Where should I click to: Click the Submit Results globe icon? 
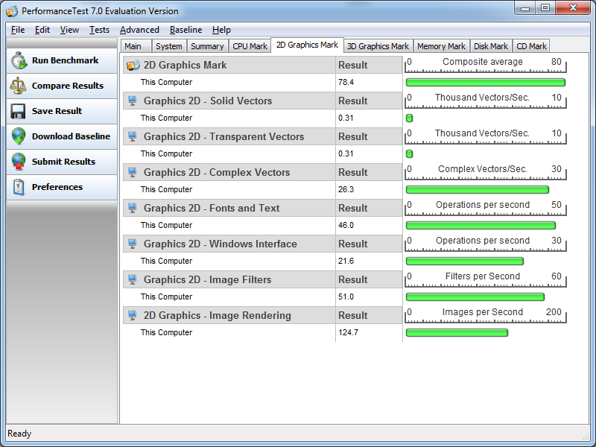click(18, 162)
